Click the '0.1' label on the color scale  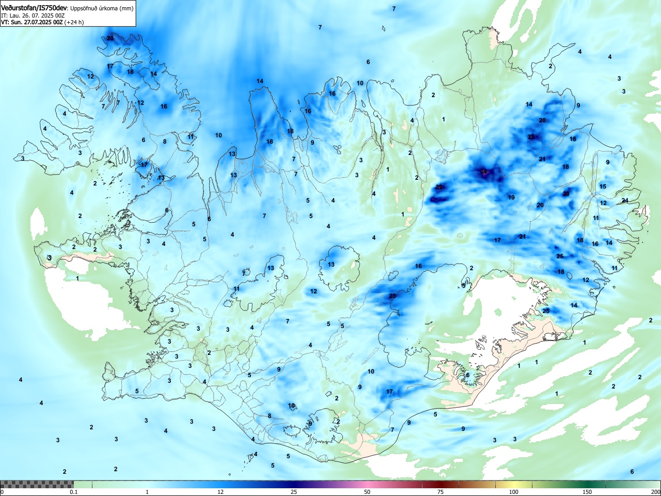point(74,492)
